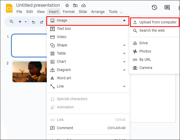Open the new slide layout dropdown arrow

[x=25, y=22]
